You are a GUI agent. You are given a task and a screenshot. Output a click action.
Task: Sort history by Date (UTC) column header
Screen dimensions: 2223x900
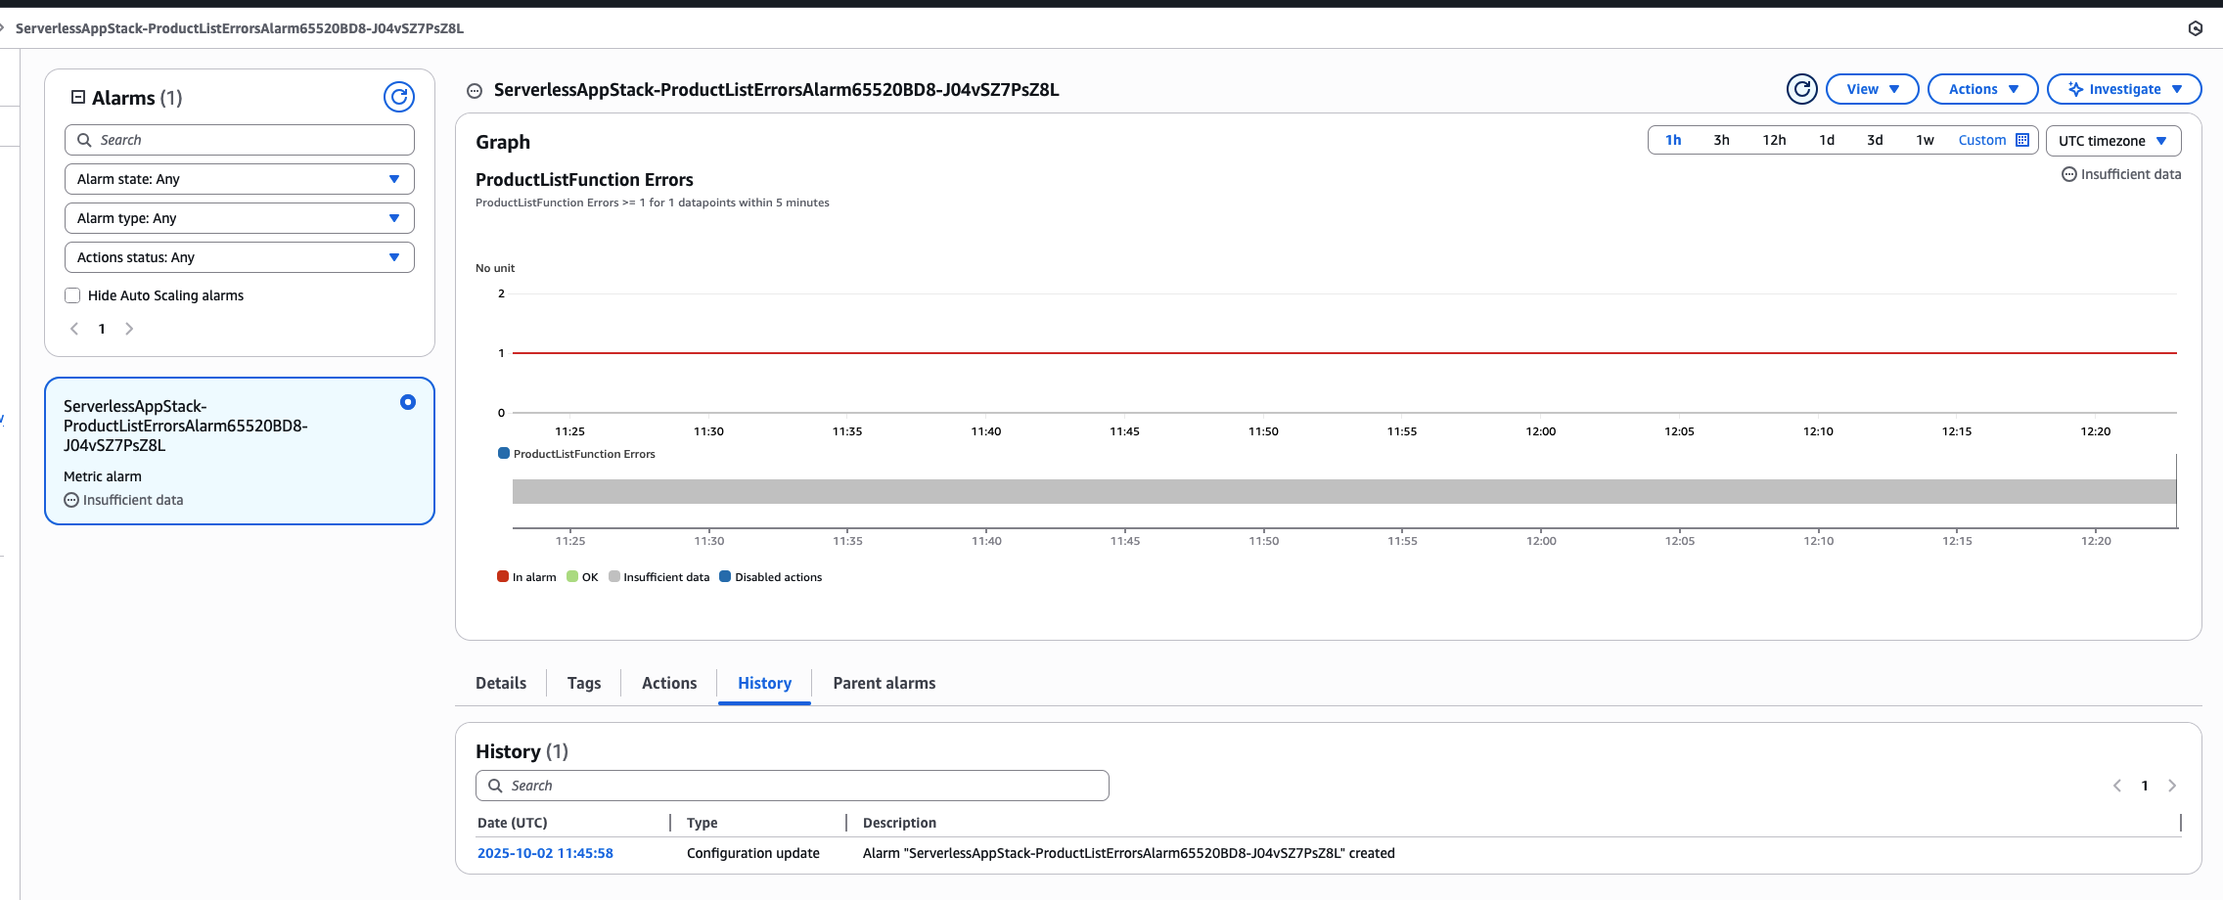pos(512,823)
